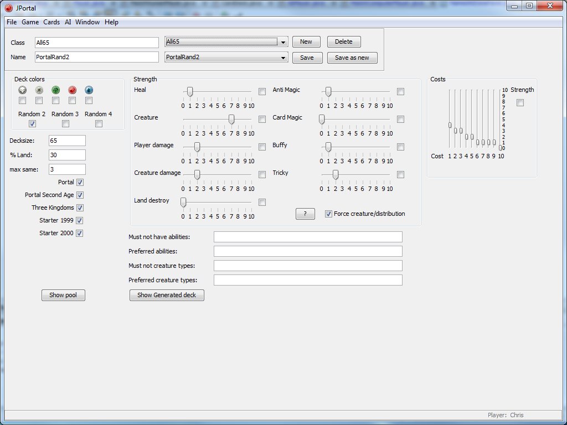
Task: Click the green tree mana icon
Action: (x=56, y=90)
